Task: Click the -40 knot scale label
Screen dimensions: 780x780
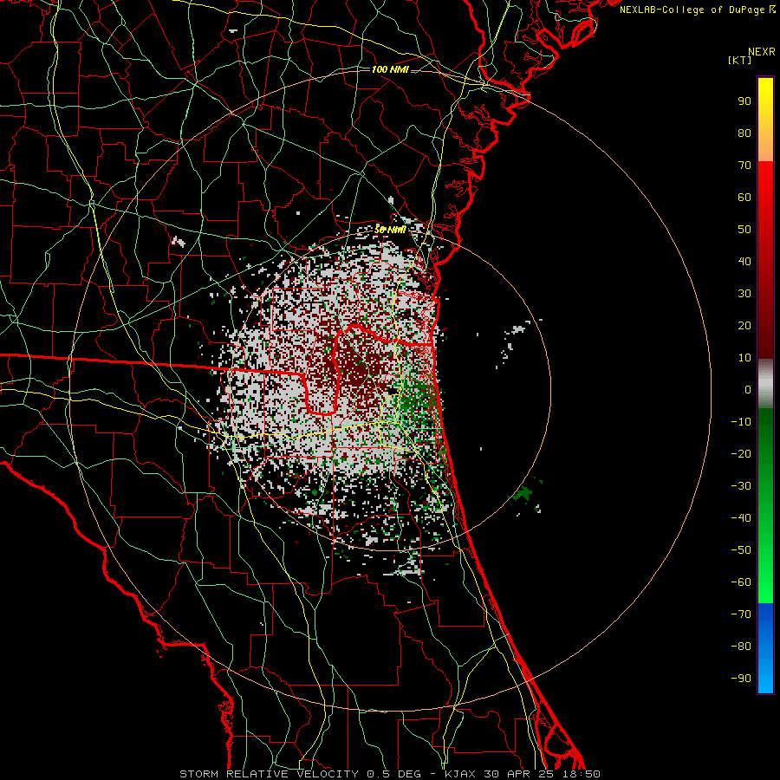Action: [x=741, y=518]
